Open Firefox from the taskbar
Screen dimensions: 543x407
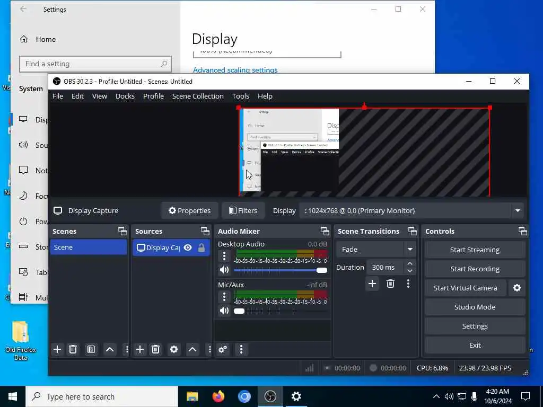218,396
